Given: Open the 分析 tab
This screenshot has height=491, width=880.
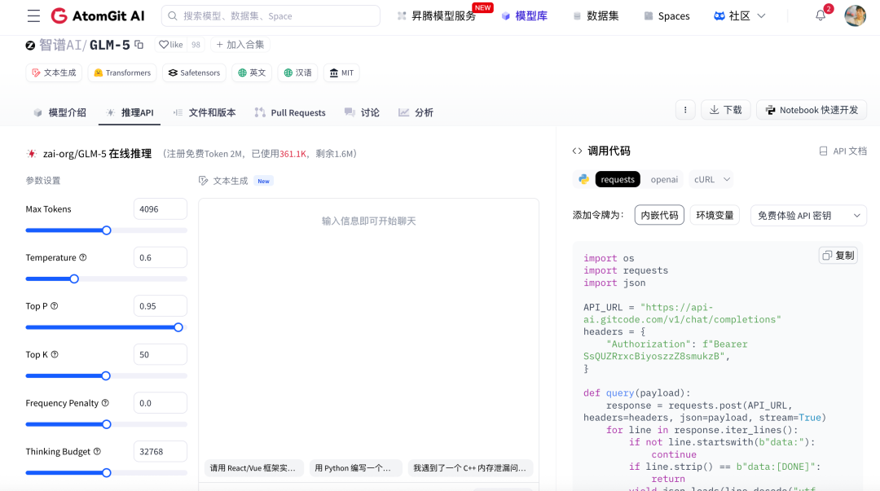Looking at the screenshot, I should (416, 112).
